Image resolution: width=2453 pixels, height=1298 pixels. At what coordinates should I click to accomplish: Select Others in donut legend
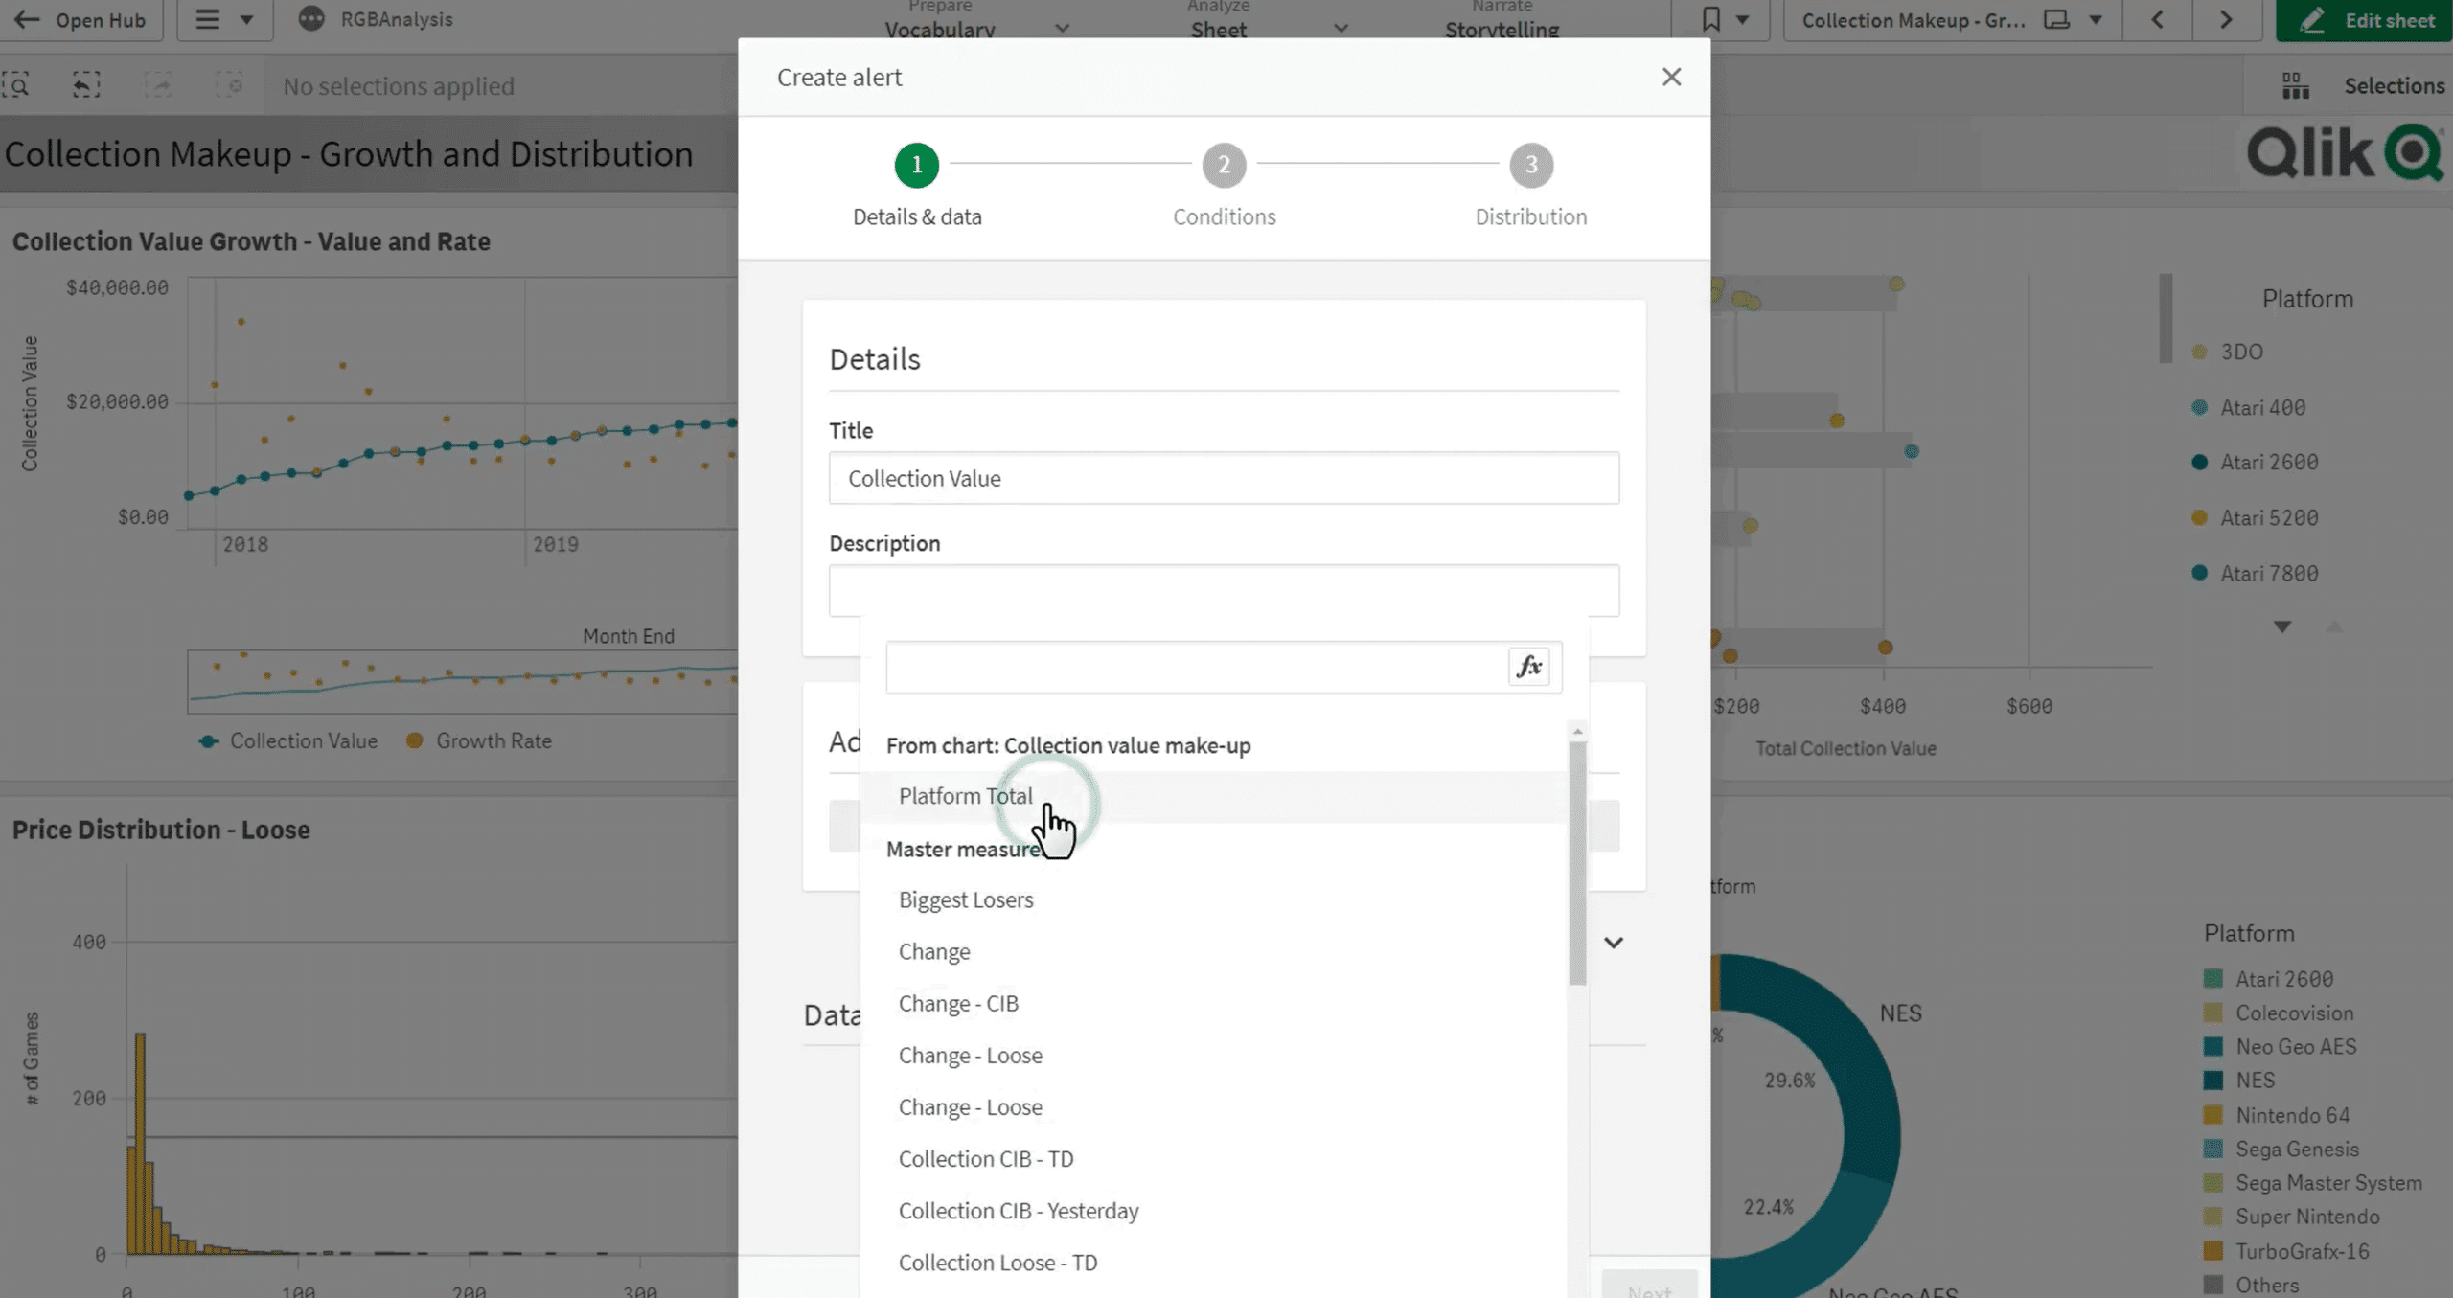click(2252, 1285)
